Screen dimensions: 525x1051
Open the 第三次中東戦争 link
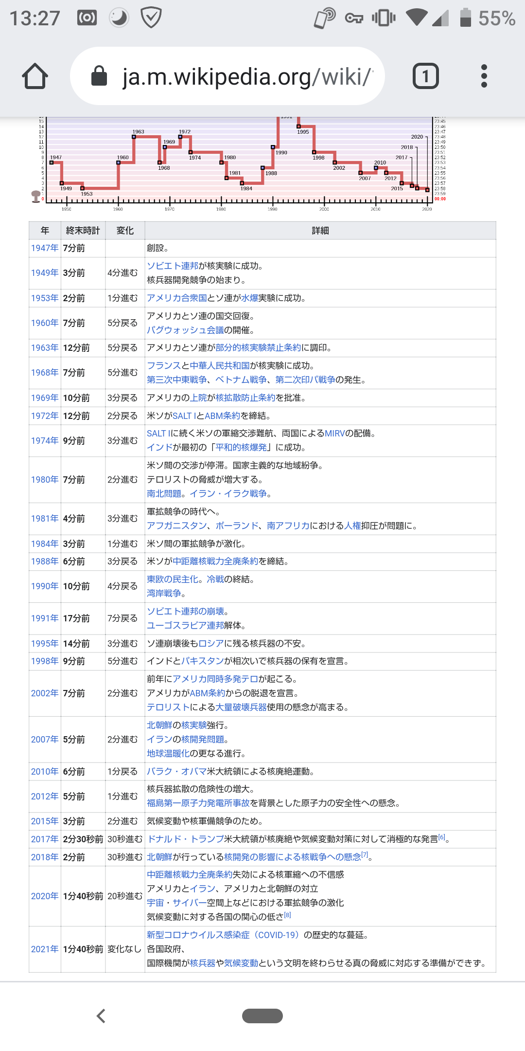(x=177, y=380)
